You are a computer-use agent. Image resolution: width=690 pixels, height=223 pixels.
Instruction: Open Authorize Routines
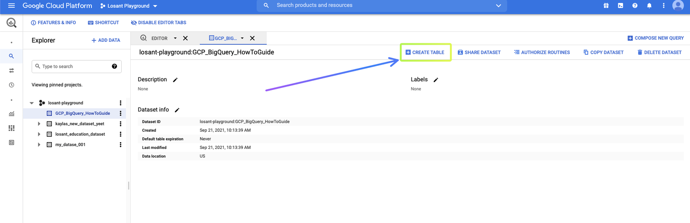coord(542,53)
